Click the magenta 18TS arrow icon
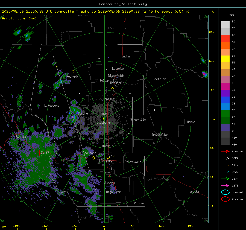 click(225, 186)
